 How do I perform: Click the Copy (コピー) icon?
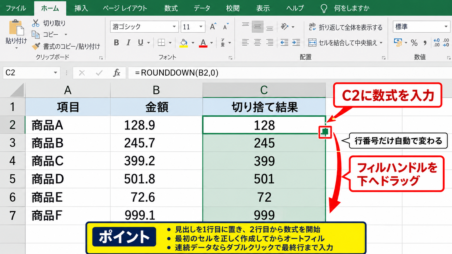pyautogui.click(x=36, y=35)
